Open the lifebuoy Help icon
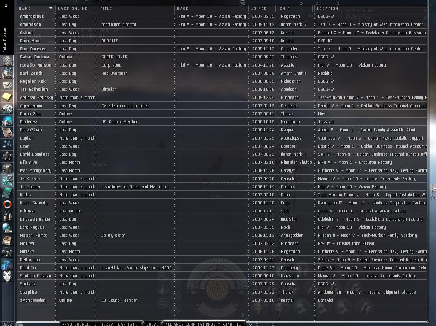 (7, 204)
